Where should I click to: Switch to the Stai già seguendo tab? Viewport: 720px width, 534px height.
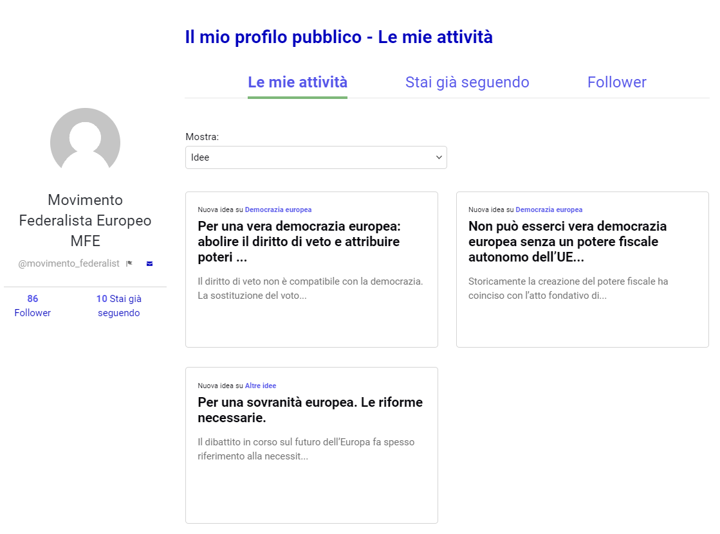(x=467, y=83)
